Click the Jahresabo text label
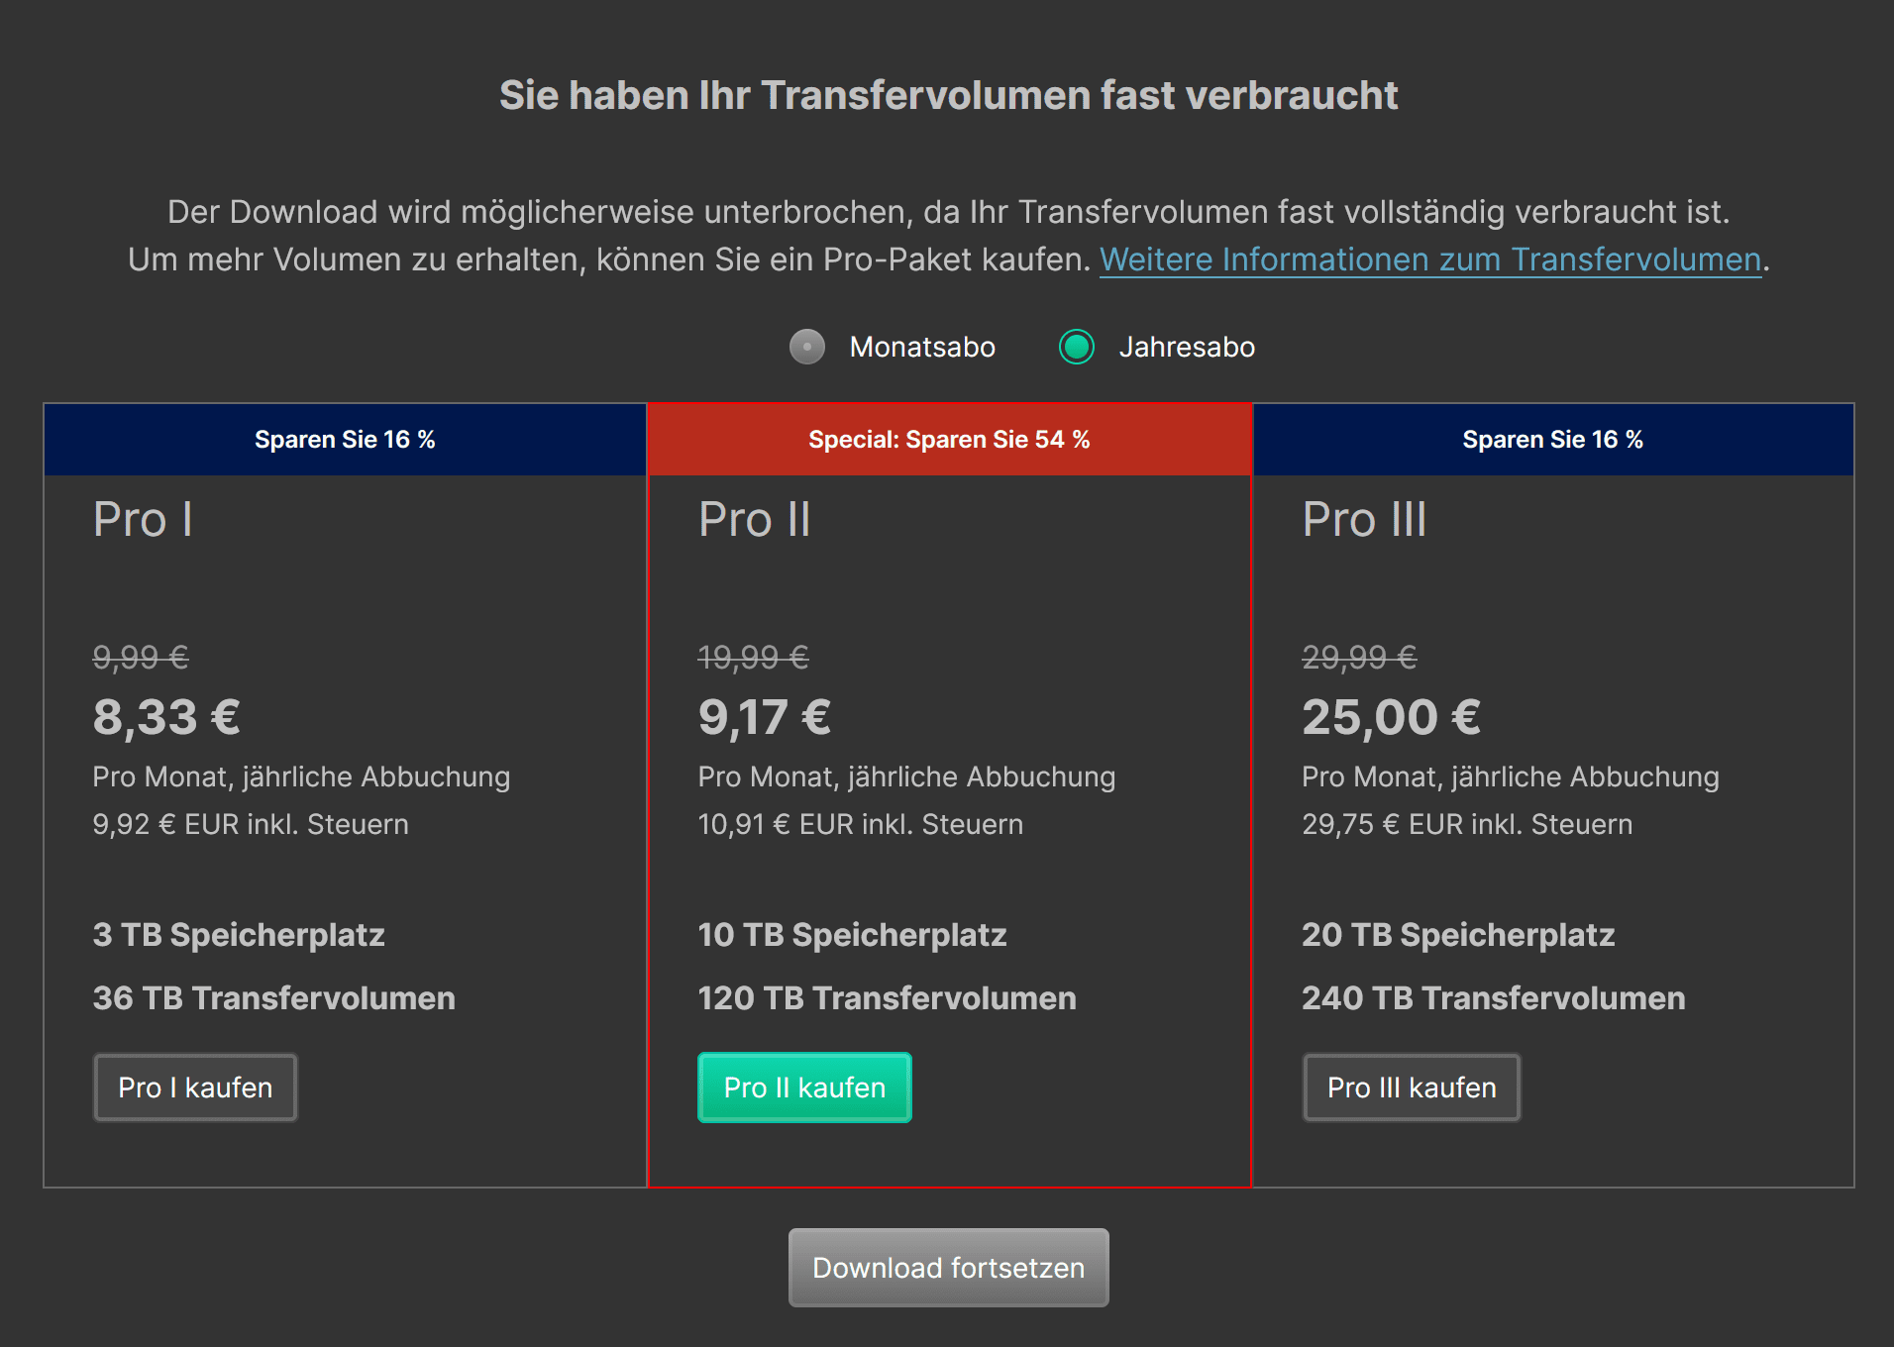 tap(1187, 347)
